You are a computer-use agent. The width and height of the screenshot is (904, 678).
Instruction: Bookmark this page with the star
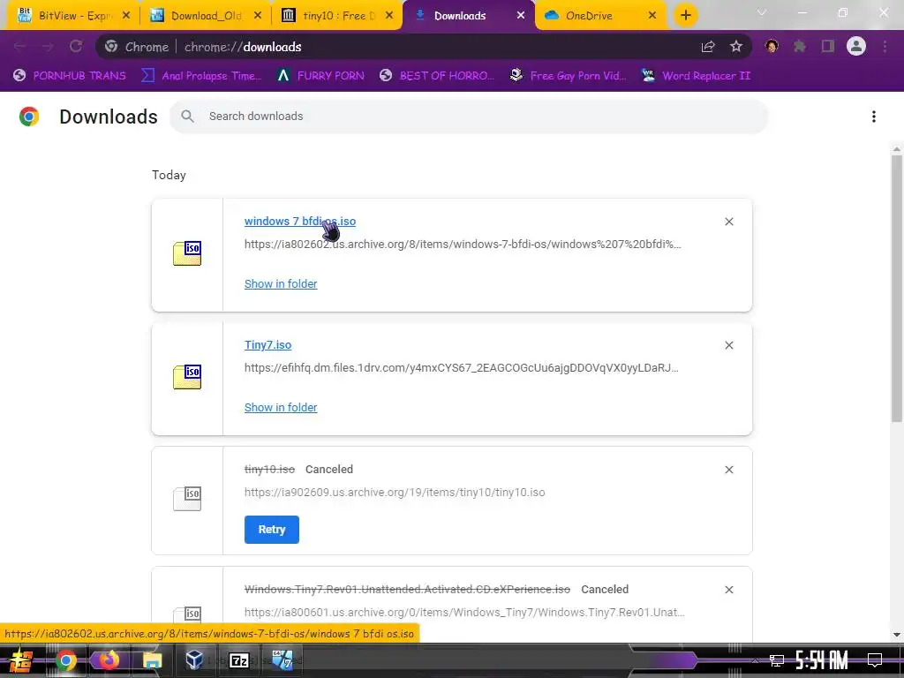(x=735, y=47)
